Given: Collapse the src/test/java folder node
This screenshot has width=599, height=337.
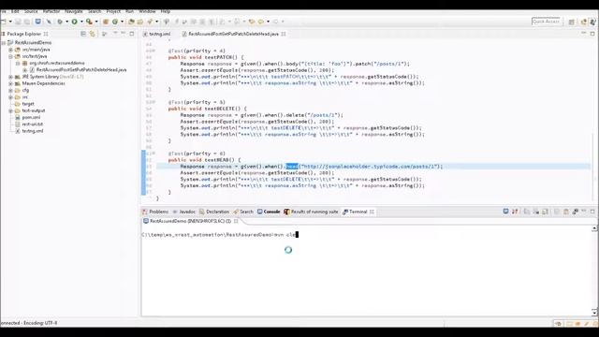Looking at the screenshot, I should 11,56.
